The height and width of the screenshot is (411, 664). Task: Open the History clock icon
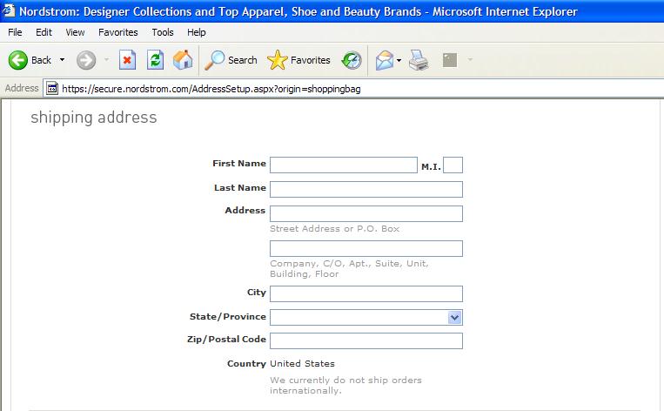352,60
